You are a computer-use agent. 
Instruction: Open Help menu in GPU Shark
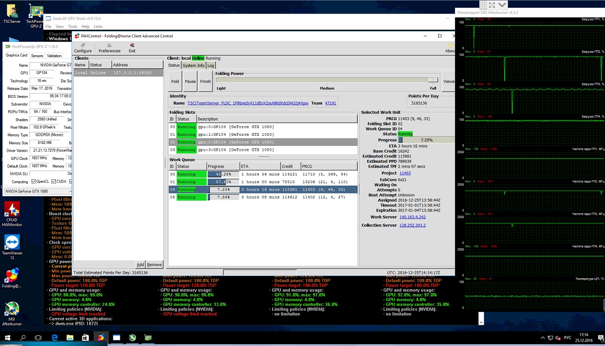(85, 27)
